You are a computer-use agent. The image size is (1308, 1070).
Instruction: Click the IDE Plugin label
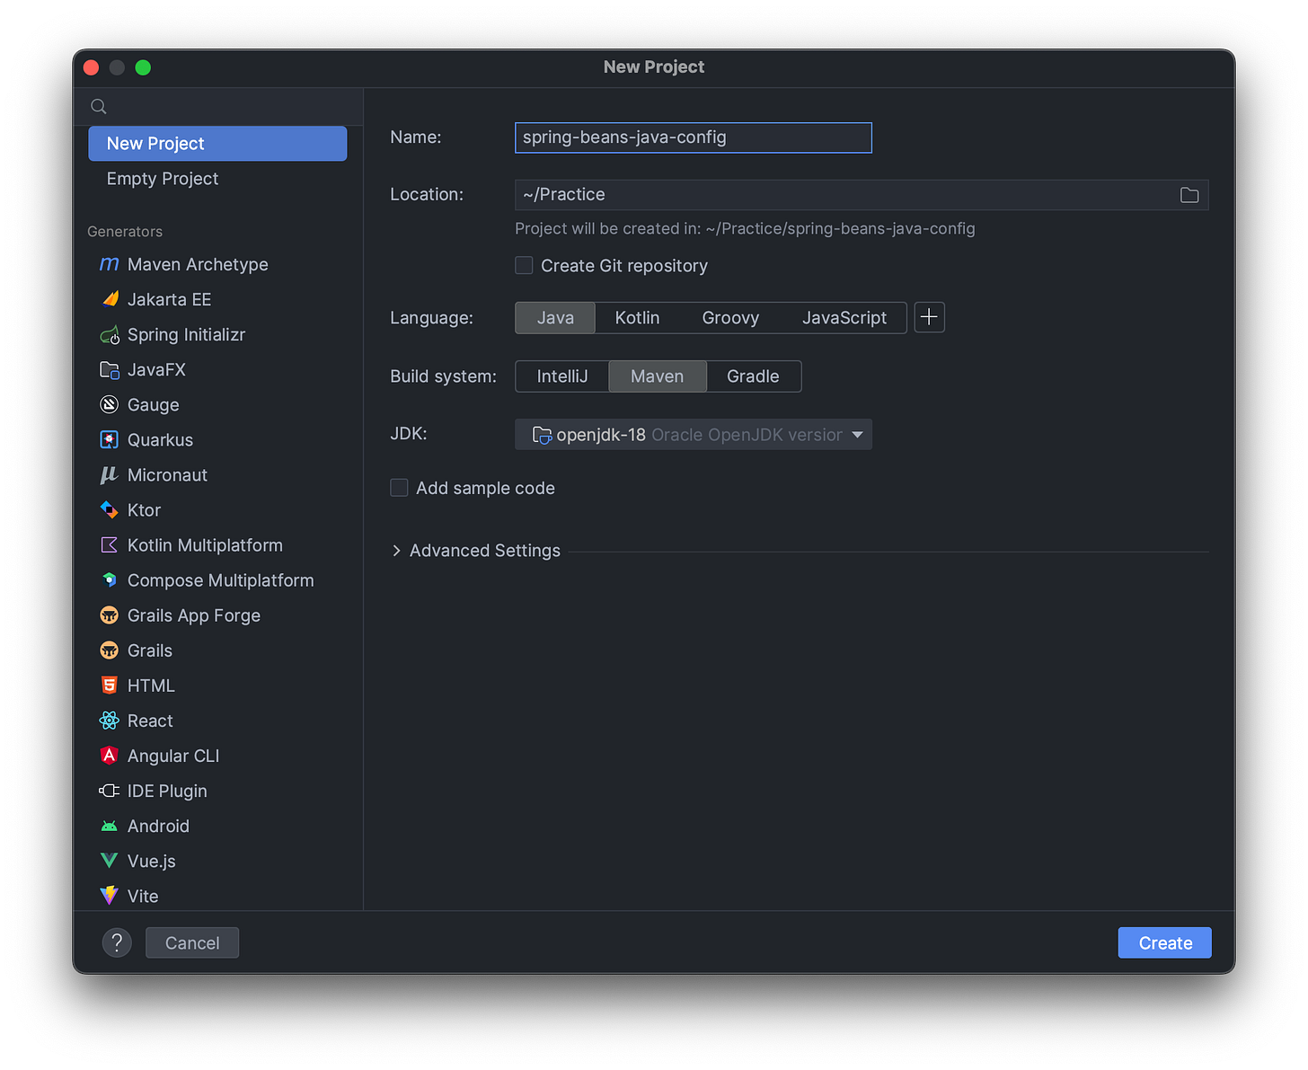167,791
